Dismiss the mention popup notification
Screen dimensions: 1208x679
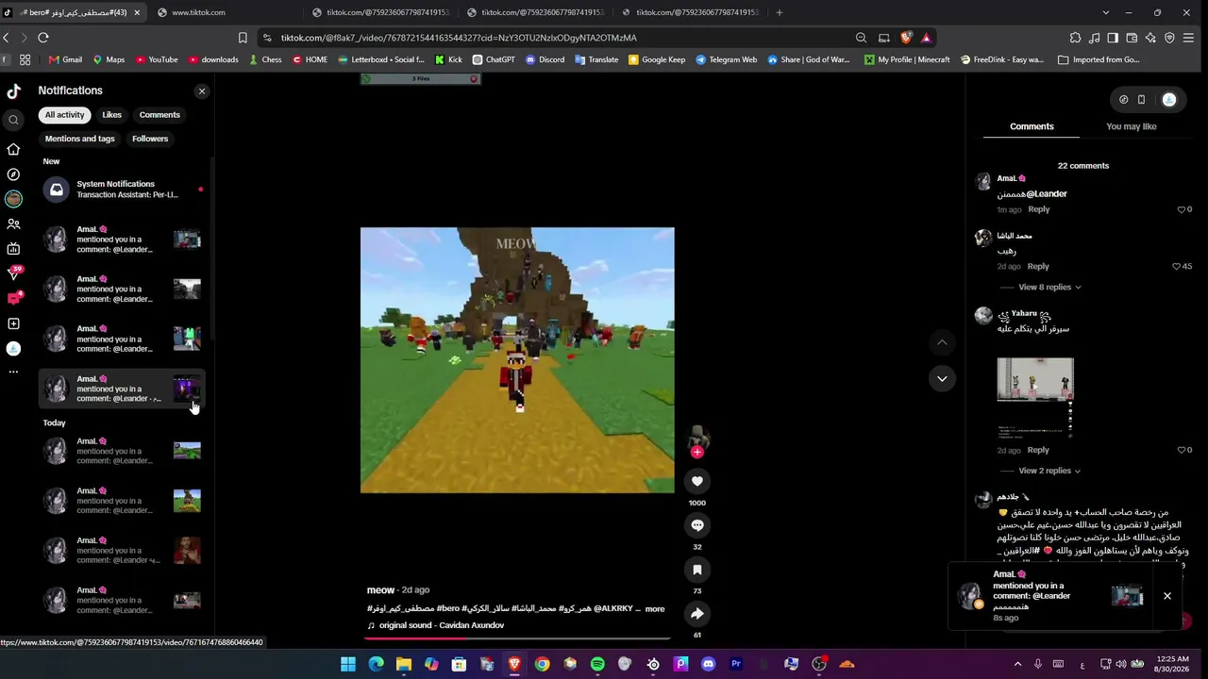click(1167, 596)
